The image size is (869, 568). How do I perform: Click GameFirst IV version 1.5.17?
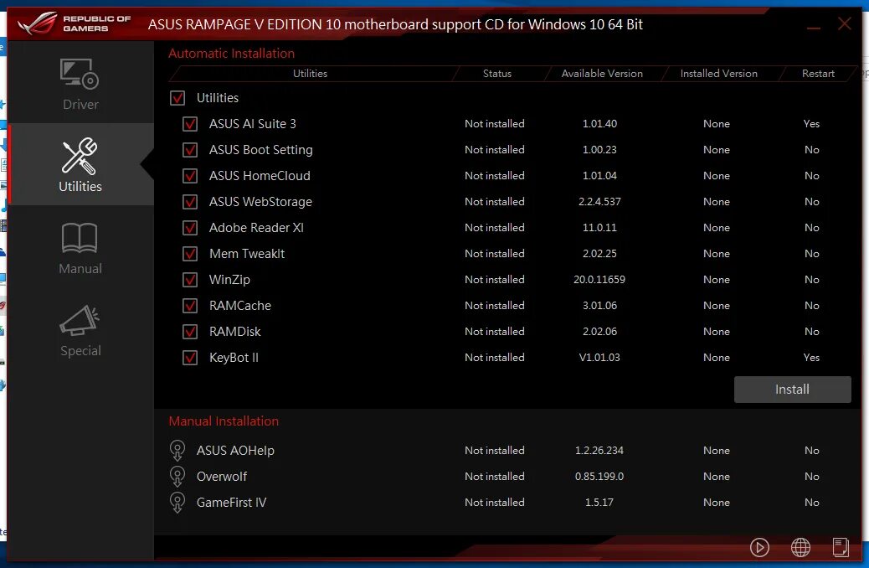coord(599,503)
